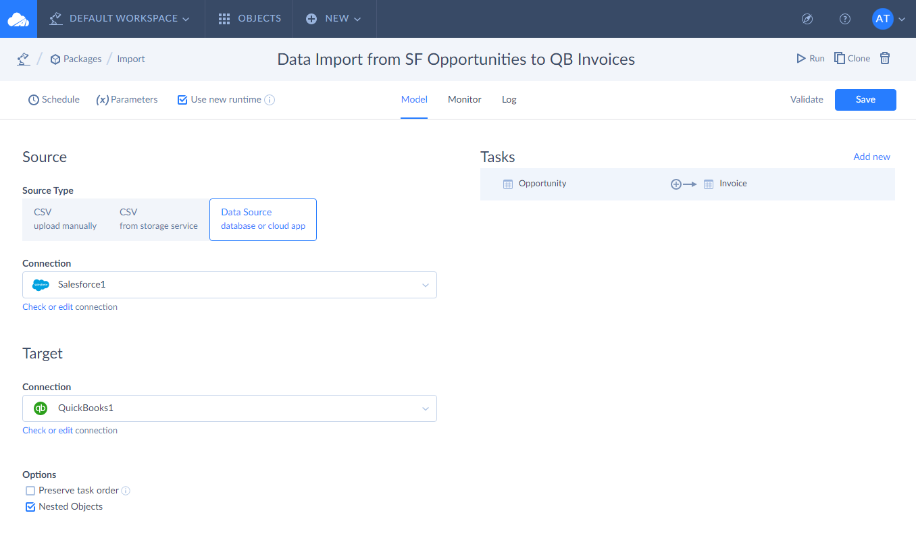Open the help question mark icon
The height and width of the screenshot is (536, 916).
[844, 19]
